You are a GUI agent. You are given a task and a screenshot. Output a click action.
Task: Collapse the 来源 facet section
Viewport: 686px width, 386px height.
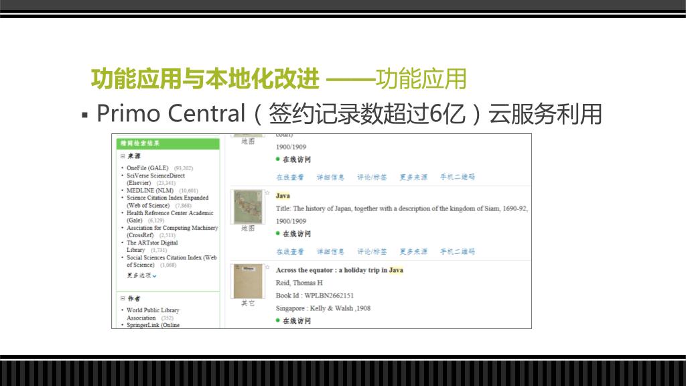[123, 156]
